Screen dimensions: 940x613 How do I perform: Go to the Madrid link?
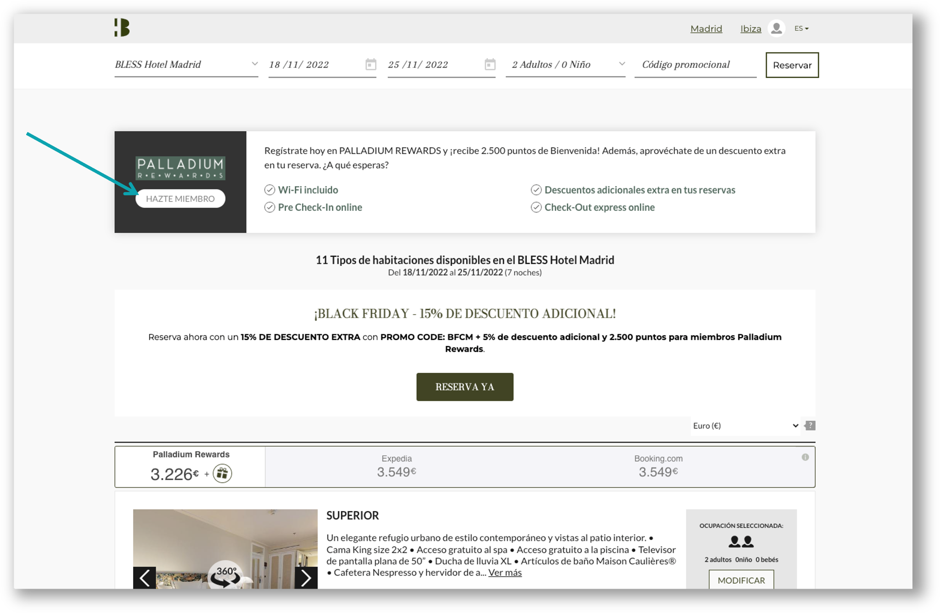706,29
